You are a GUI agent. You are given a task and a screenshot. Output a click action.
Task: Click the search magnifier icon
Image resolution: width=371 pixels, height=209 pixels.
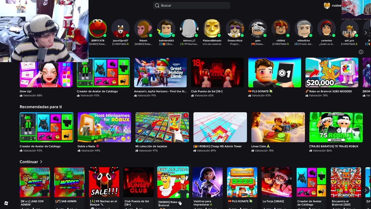157,6
